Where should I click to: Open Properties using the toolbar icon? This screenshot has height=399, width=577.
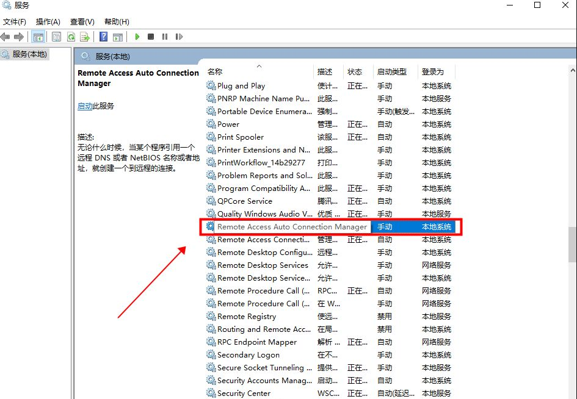[x=57, y=37]
